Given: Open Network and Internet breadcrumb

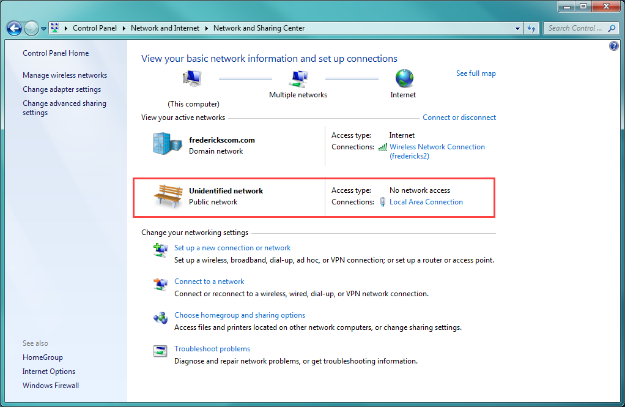Looking at the screenshot, I should (165, 28).
